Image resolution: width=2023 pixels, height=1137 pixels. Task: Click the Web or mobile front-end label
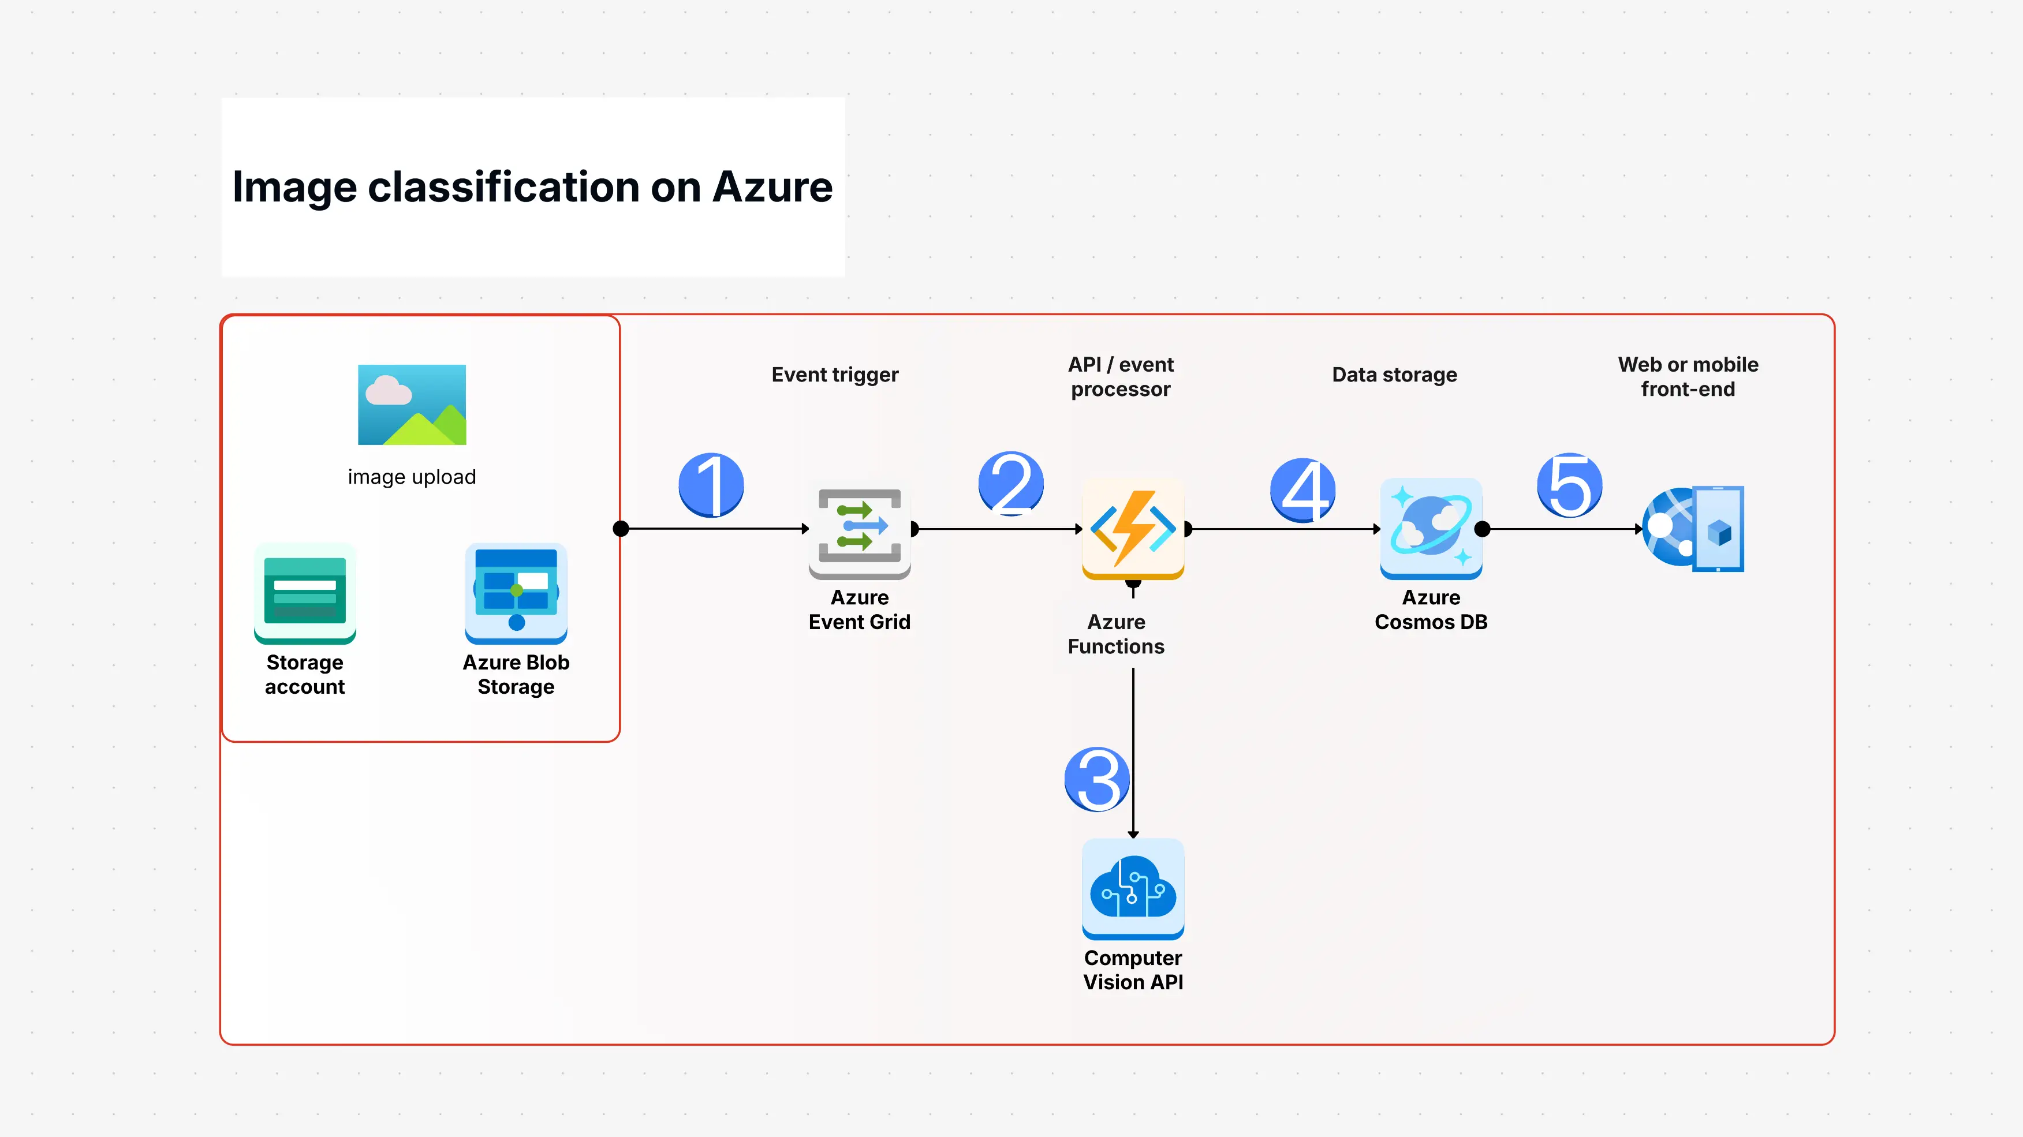point(1688,376)
